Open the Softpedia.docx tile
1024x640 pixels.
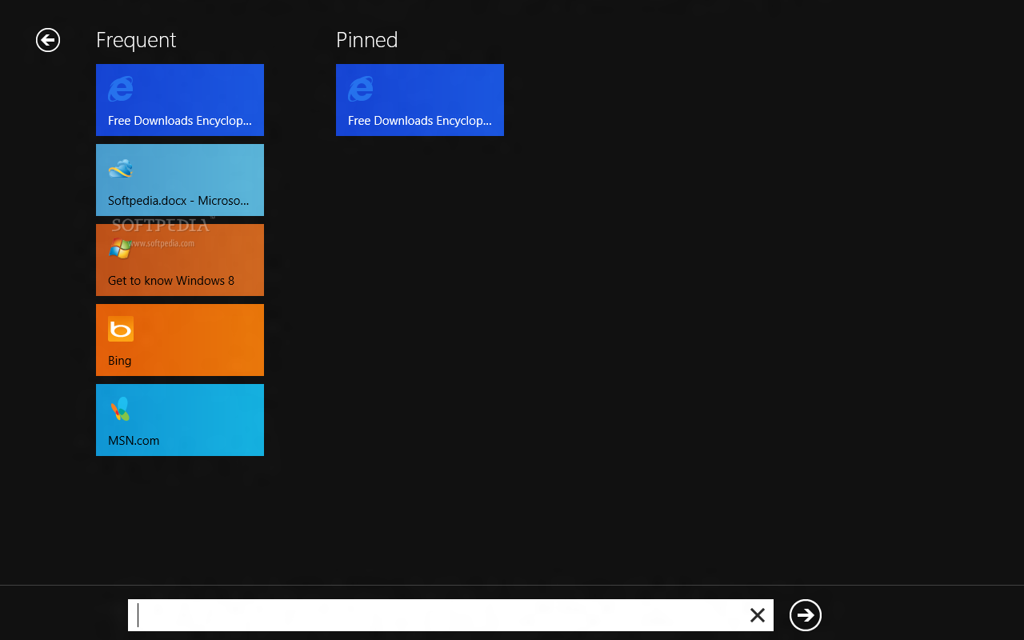point(180,180)
